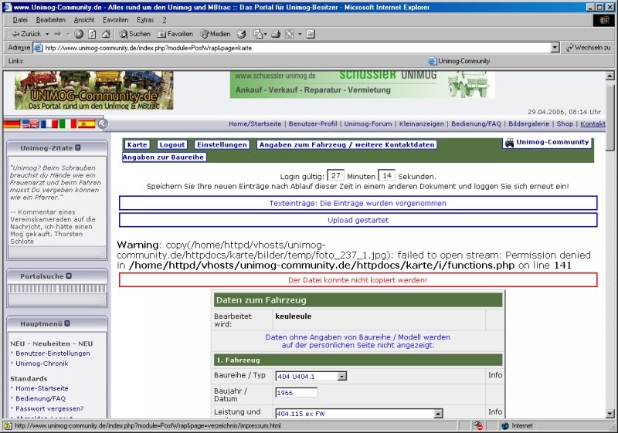Viewport: 618px width, 433px height.
Task: Click the Zurück back arrow in toolbar
Action: pos(26,34)
